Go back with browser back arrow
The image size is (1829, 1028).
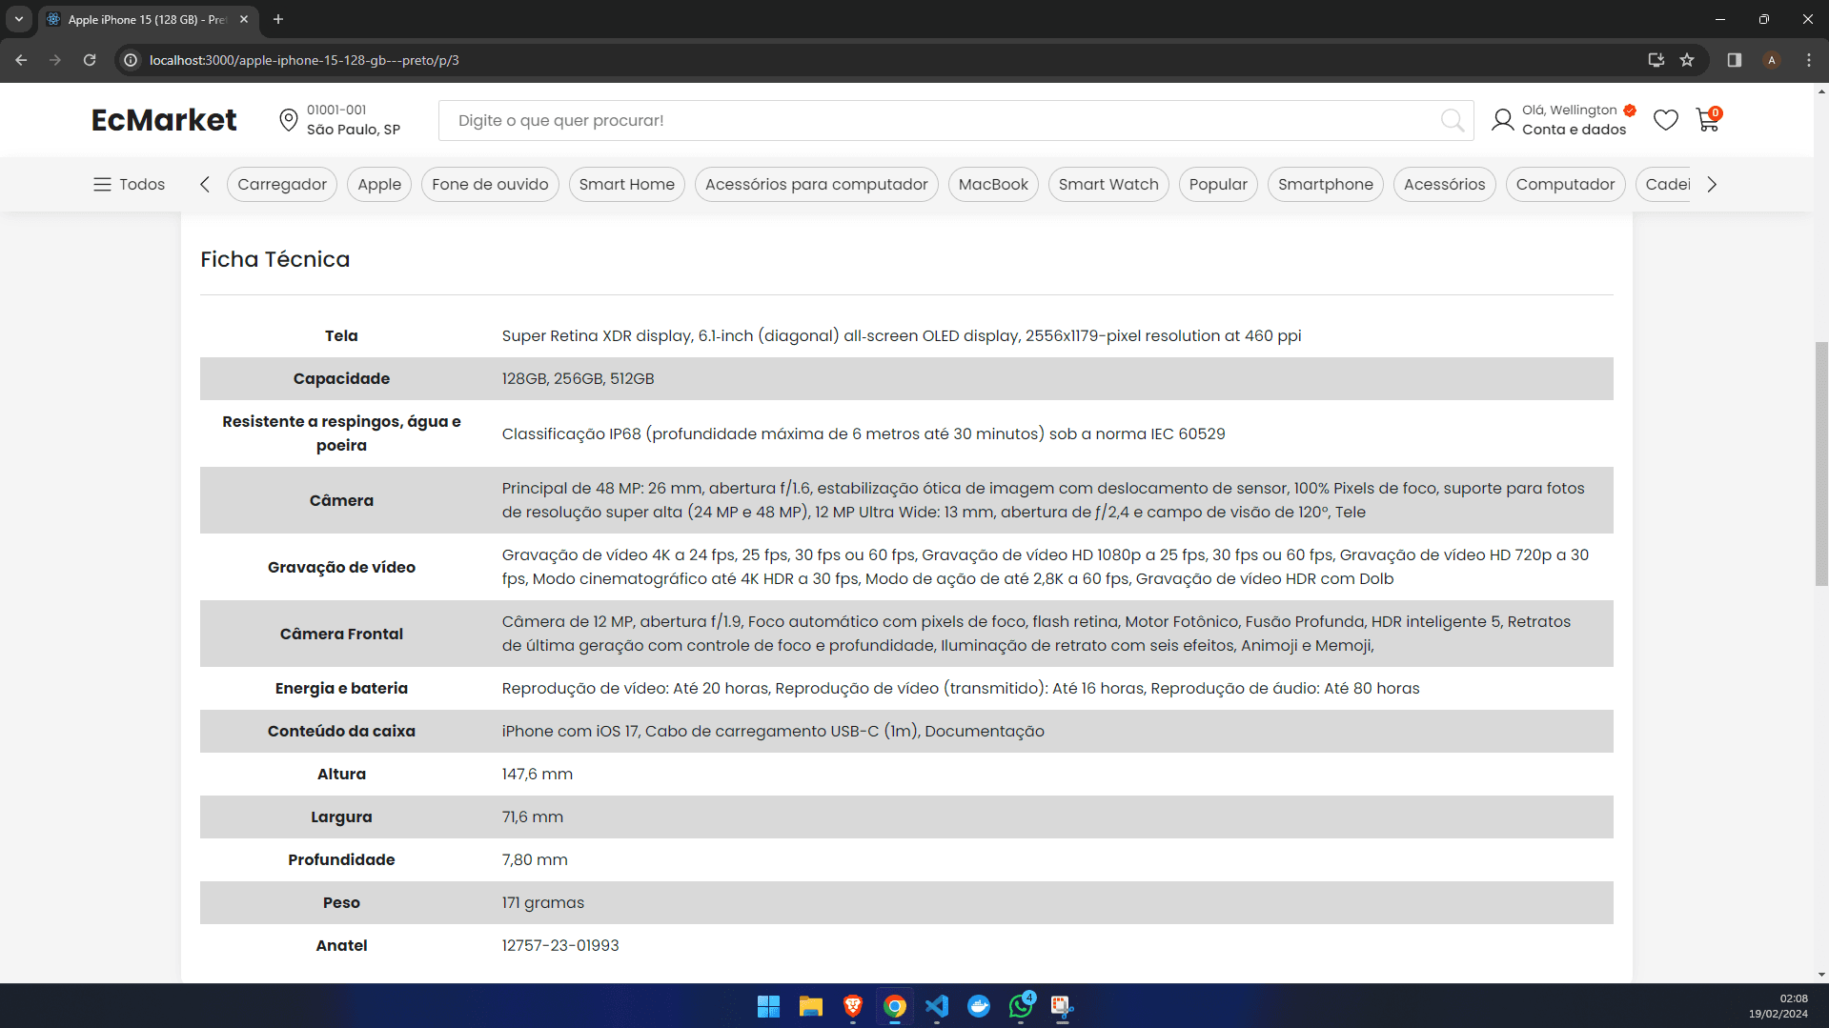[21, 60]
